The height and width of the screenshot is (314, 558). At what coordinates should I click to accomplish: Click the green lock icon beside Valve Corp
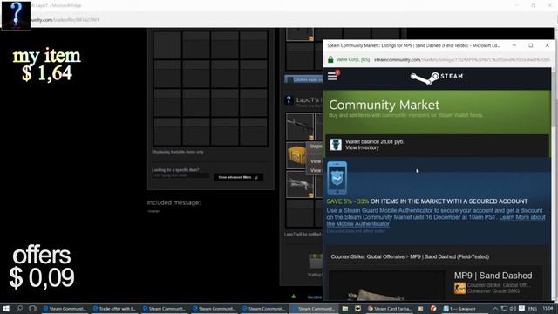(330, 59)
